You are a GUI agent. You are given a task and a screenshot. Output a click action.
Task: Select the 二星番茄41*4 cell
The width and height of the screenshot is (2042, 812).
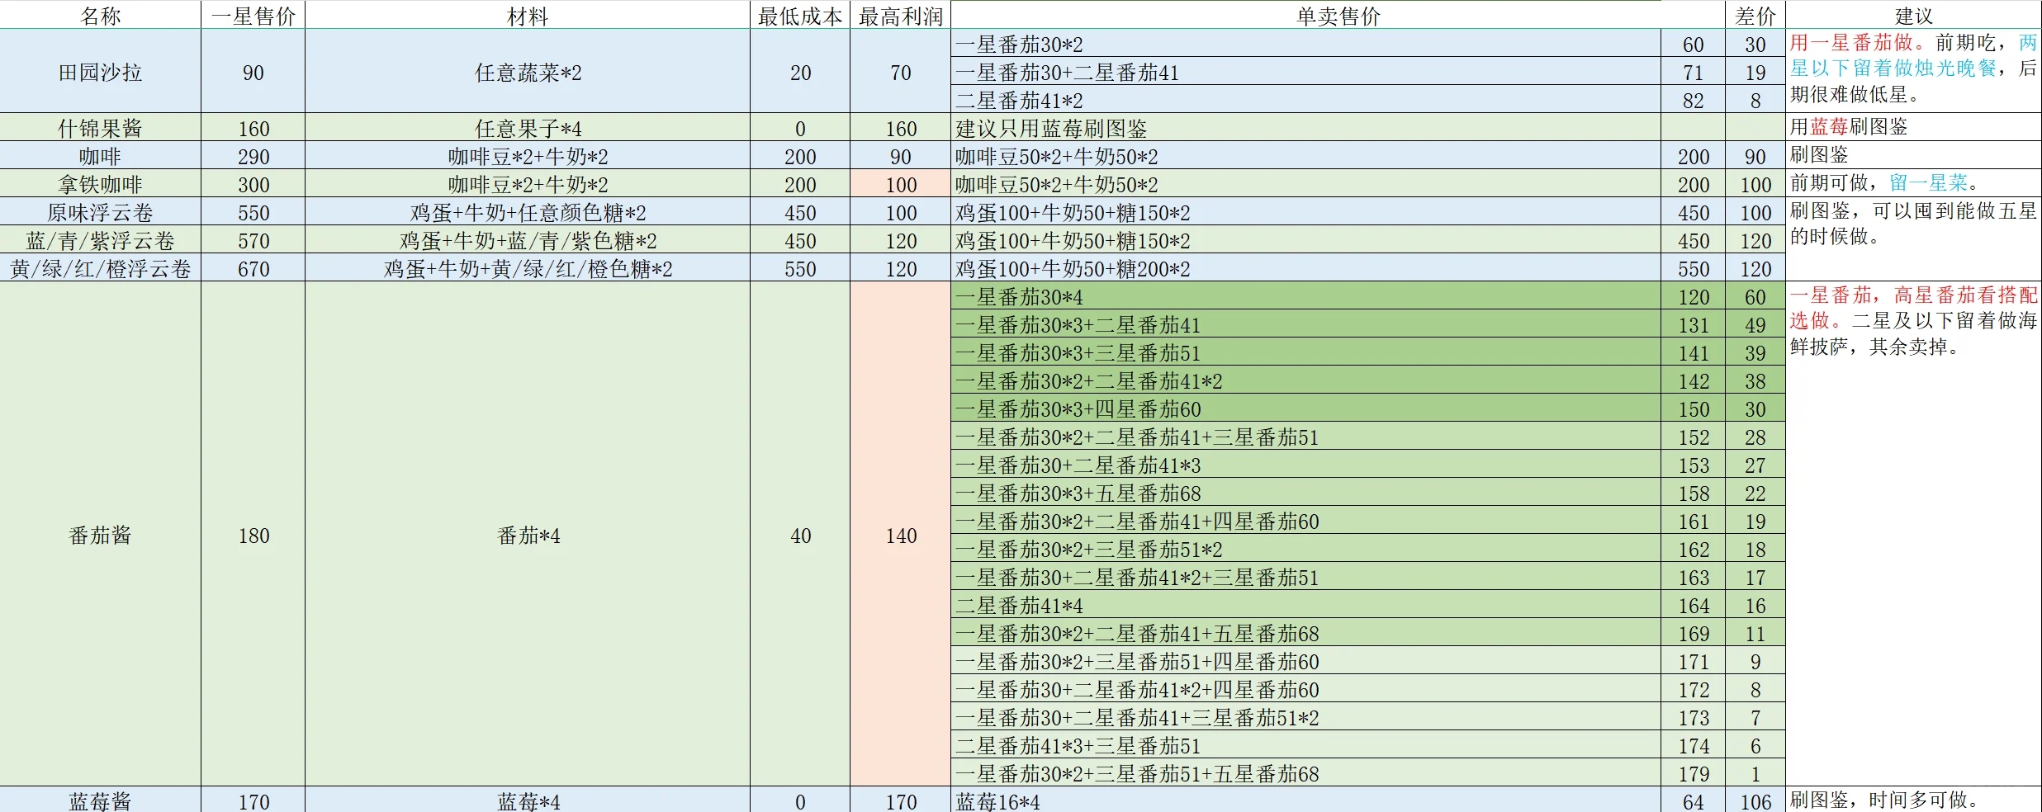(x=1305, y=605)
